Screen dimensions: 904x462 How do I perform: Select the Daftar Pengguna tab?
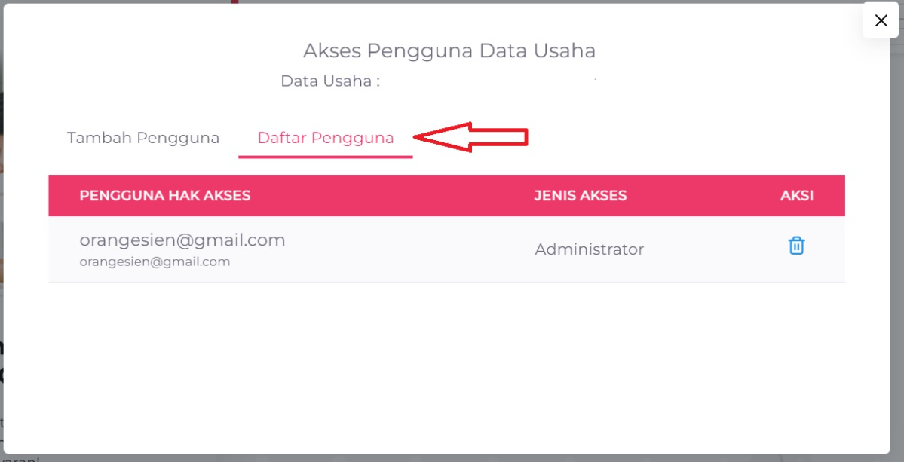pyautogui.click(x=326, y=138)
